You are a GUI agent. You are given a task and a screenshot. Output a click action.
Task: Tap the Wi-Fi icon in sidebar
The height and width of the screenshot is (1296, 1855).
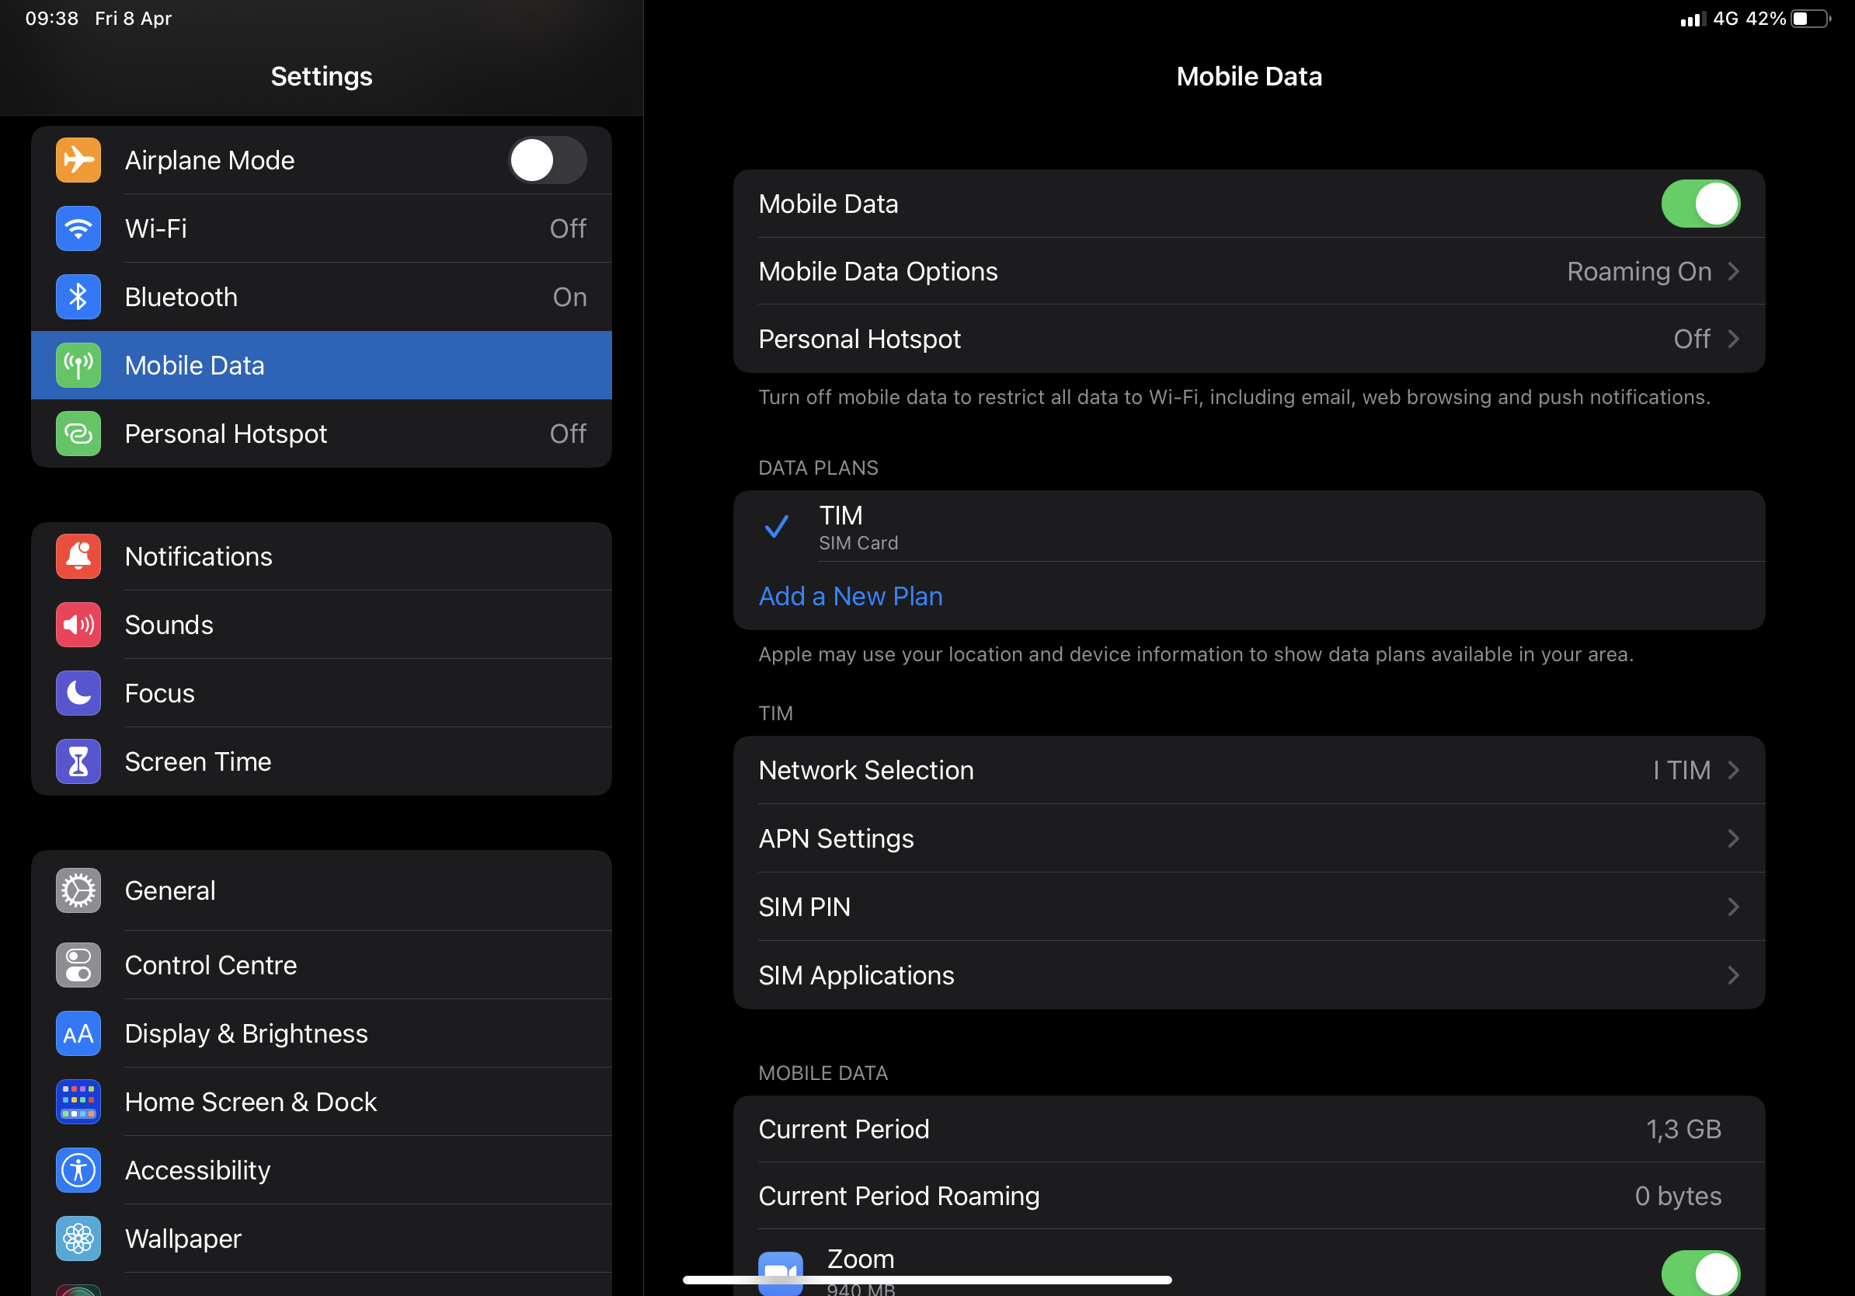pyautogui.click(x=78, y=228)
